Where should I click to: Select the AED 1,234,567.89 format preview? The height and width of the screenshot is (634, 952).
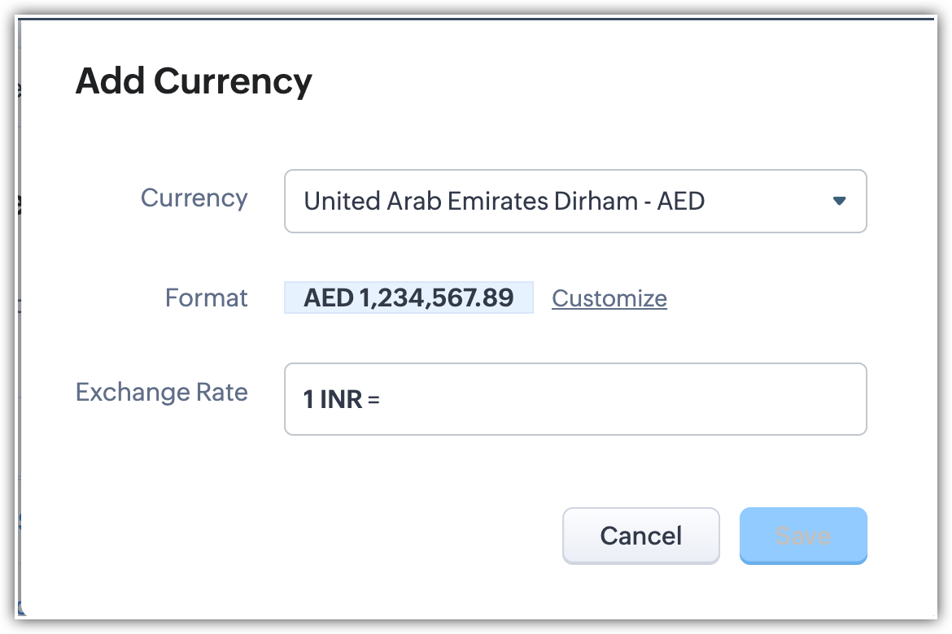click(408, 297)
